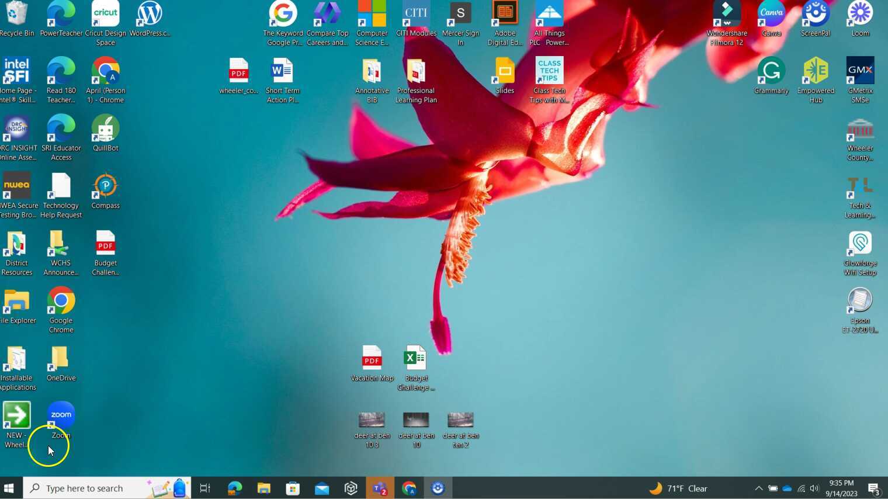Click the Windows Start button
The image size is (888, 499).
point(9,488)
